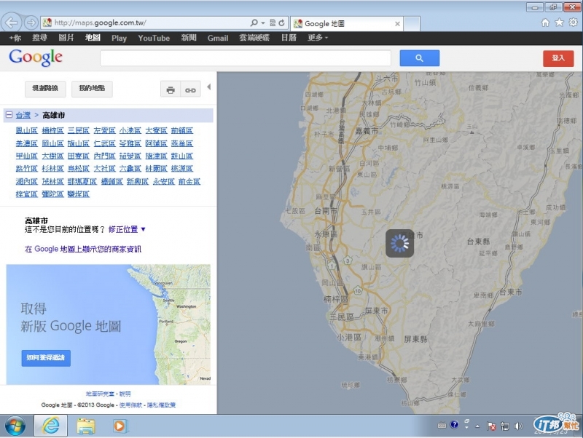
Task: Select 地圖 in the Google bar
Action: coord(93,38)
